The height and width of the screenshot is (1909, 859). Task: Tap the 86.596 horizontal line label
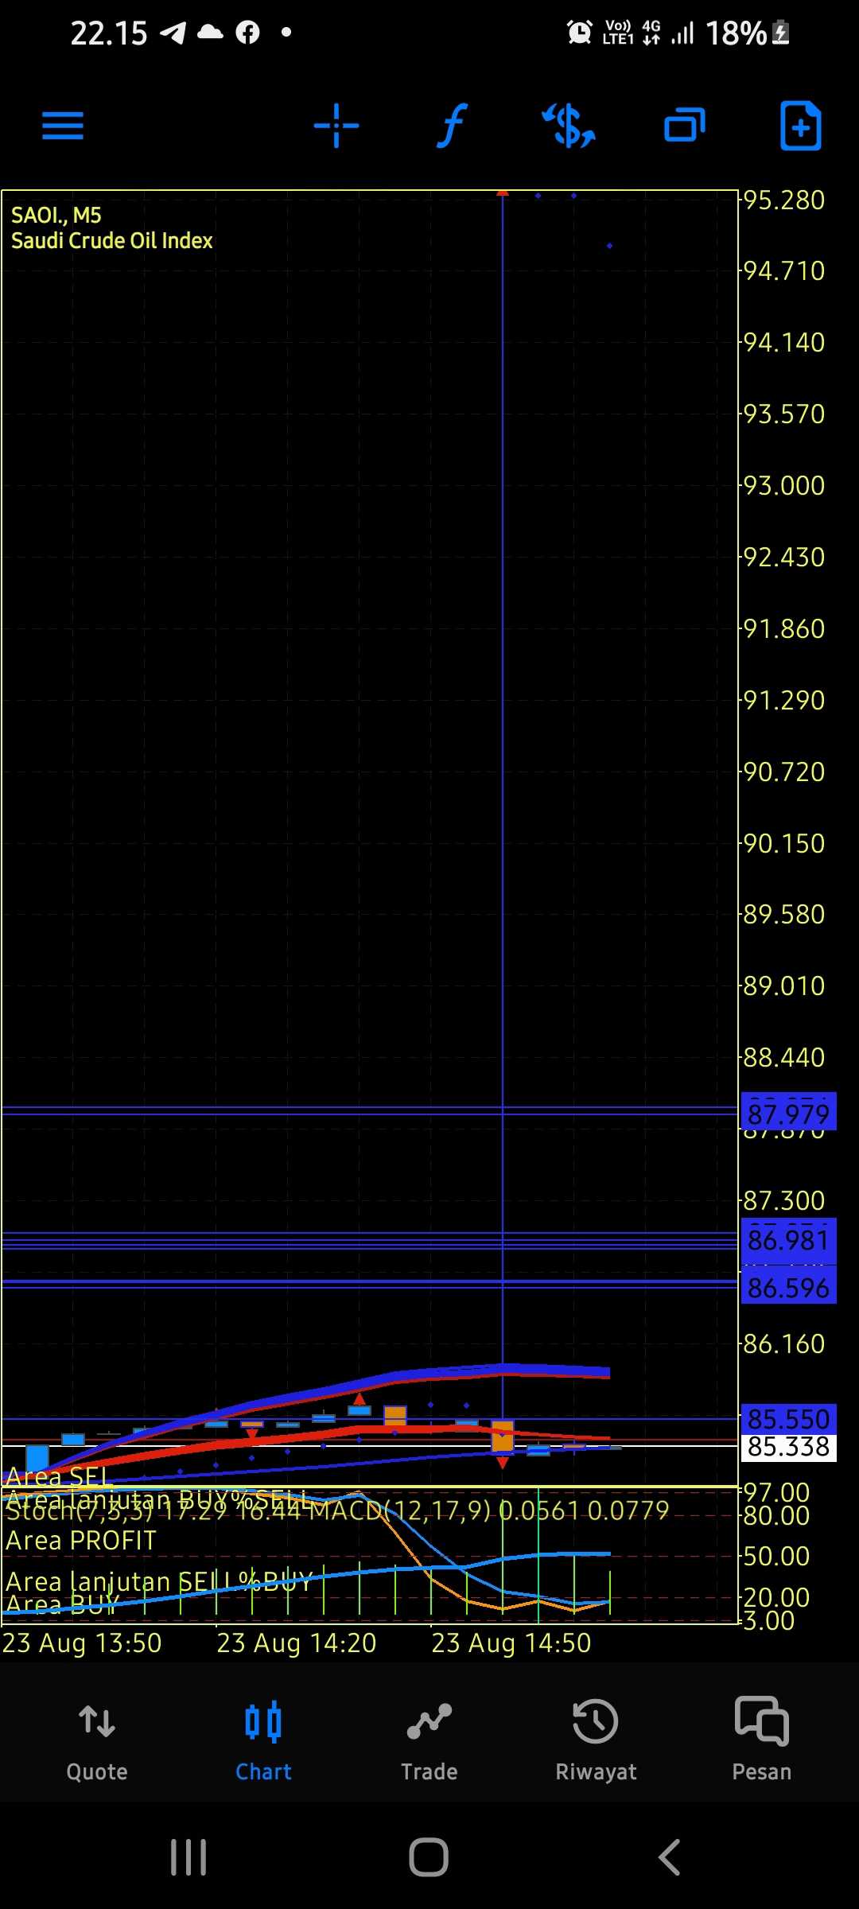[x=787, y=1288]
